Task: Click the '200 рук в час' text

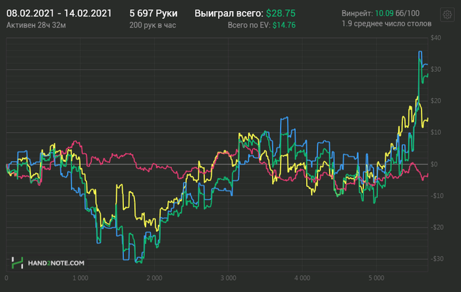Action: [x=153, y=25]
